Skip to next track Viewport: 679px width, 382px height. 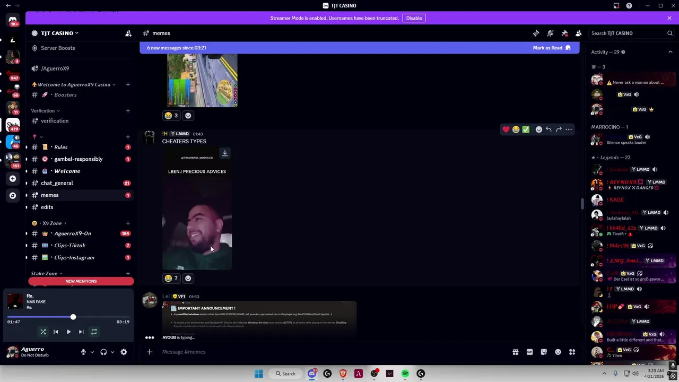point(81,332)
